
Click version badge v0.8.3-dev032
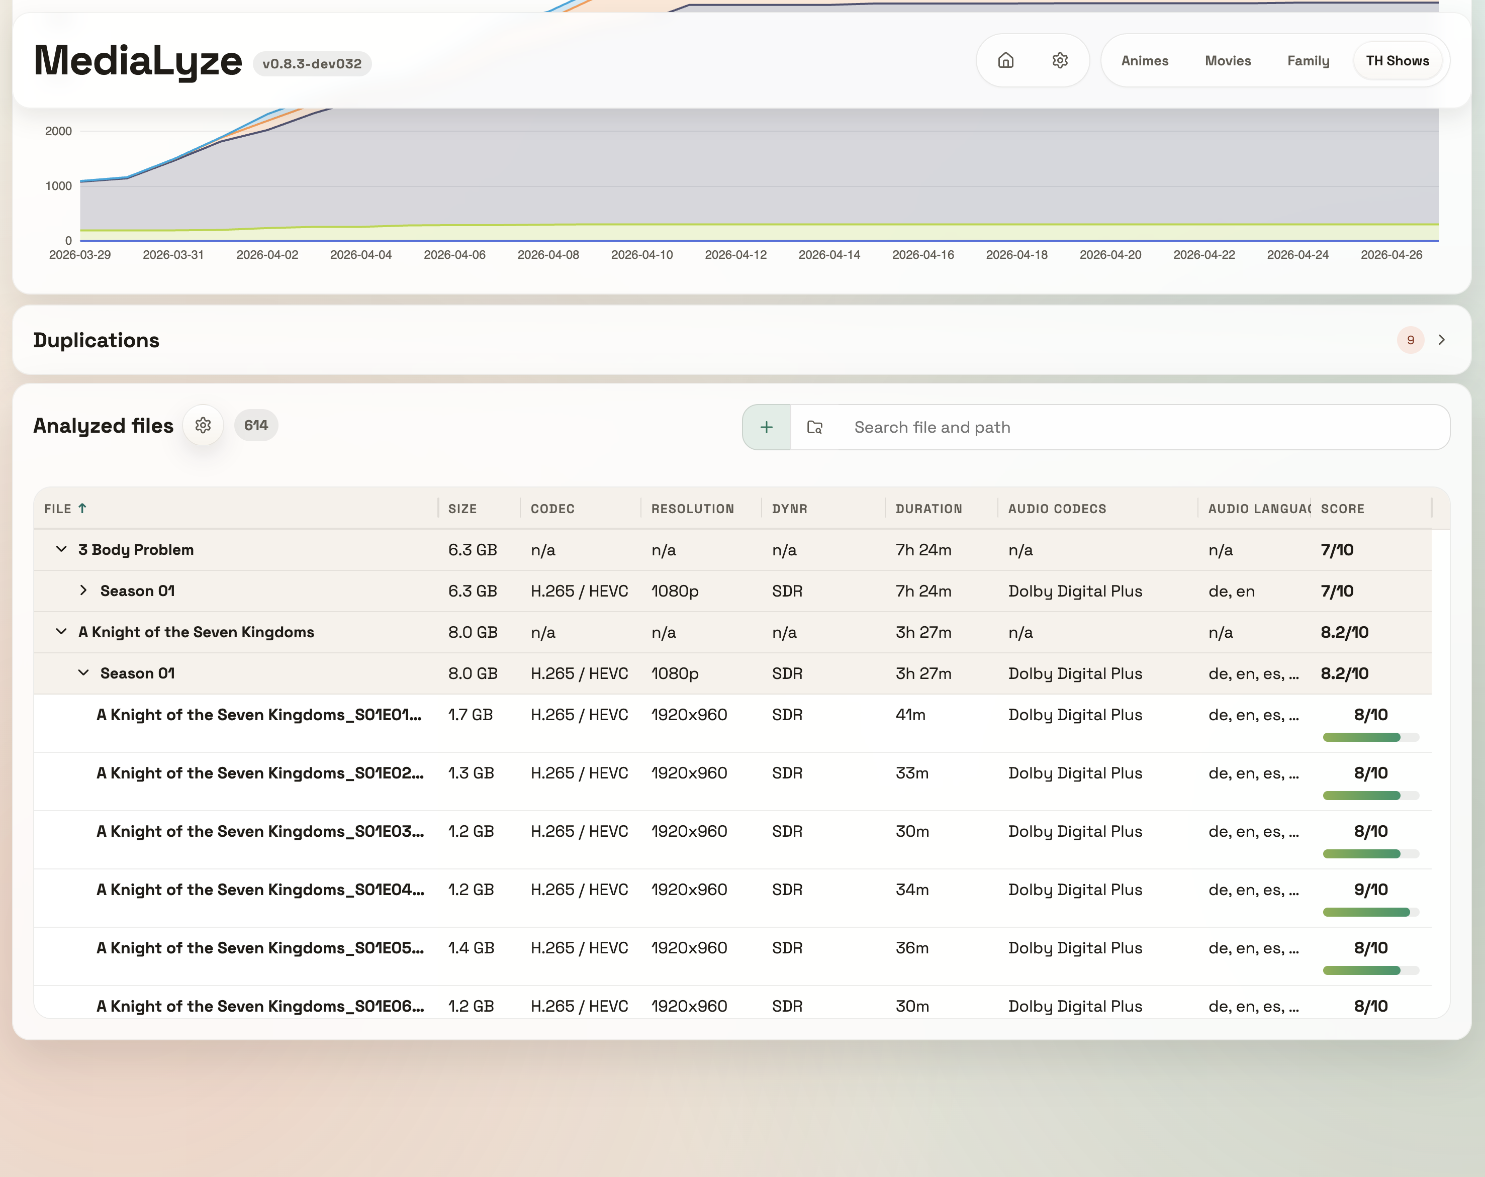click(312, 63)
